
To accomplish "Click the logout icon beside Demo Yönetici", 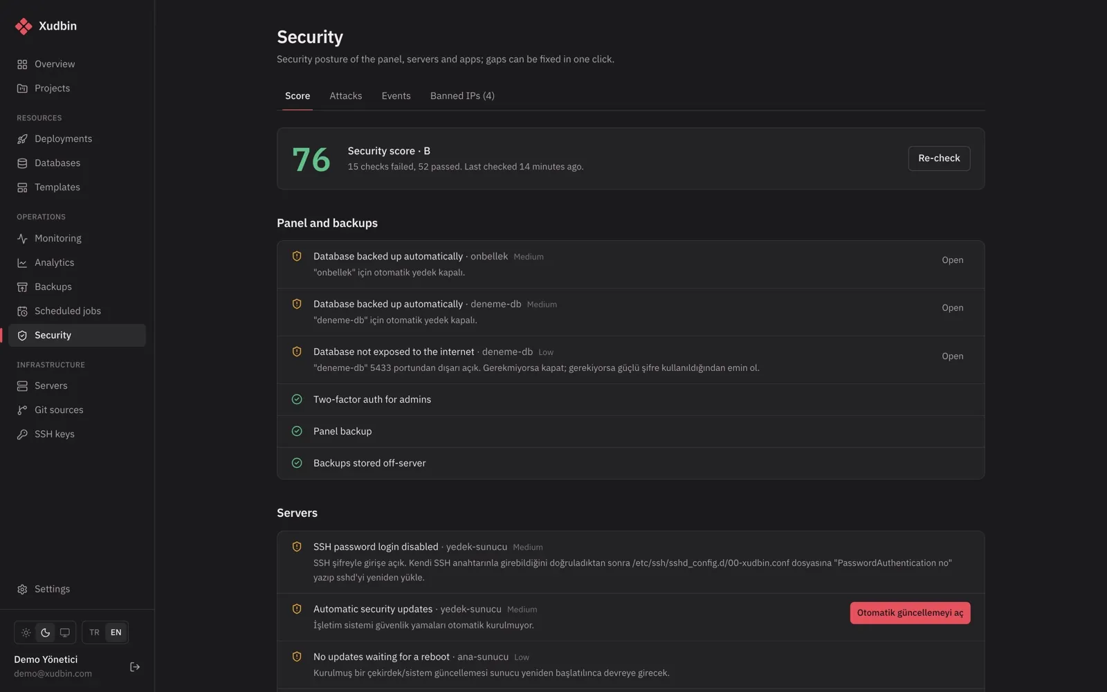I will pos(135,667).
